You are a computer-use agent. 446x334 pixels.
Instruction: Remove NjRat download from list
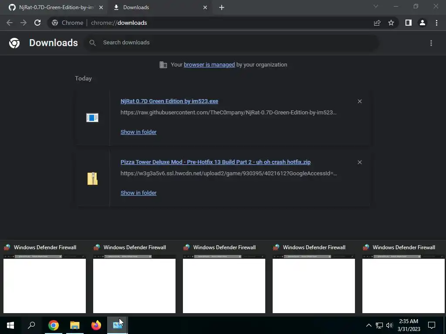(x=359, y=101)
